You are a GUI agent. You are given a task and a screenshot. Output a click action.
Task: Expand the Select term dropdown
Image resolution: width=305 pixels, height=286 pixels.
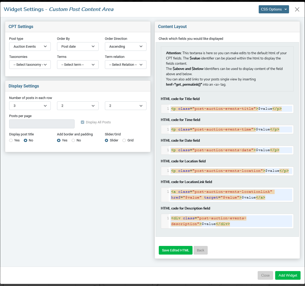pyautogui.click(x=78, y=65)
